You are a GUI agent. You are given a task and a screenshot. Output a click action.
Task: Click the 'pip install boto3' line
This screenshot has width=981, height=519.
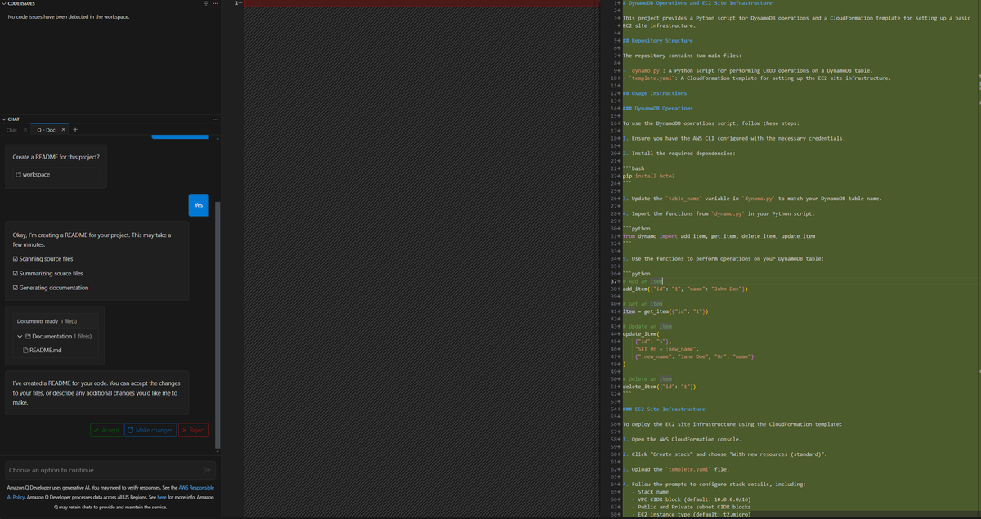pyautogui.click(x=648, y=176)
